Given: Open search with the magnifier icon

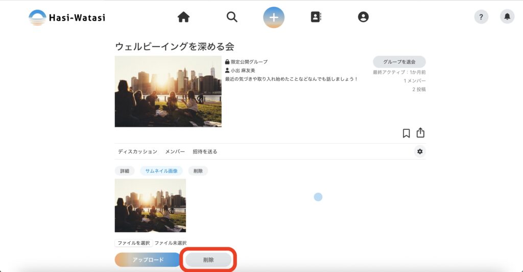Looking at the screenshot, I should click(x=232, y=17).
